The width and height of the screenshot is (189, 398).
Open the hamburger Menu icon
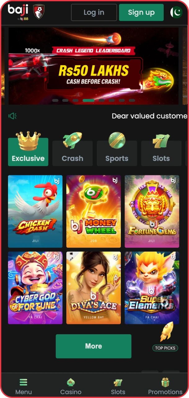[24, 382]
